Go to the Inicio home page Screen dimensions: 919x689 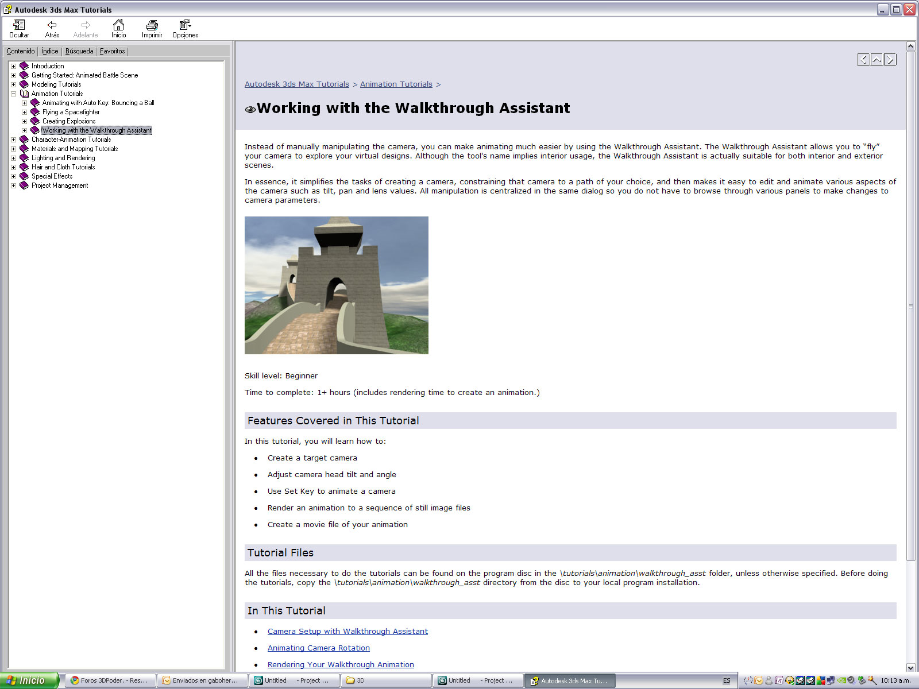coord(118,29)
